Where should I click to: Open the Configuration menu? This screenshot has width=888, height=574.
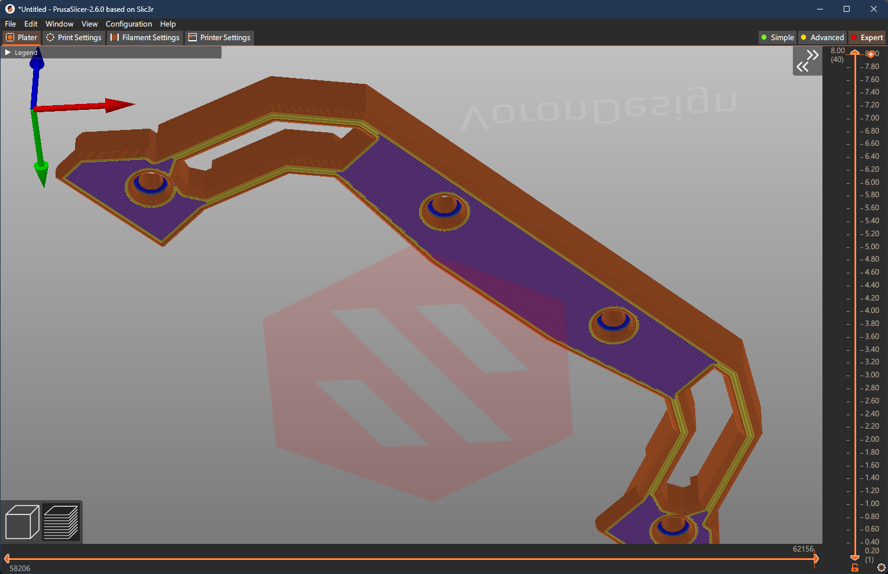click(129, 24)
